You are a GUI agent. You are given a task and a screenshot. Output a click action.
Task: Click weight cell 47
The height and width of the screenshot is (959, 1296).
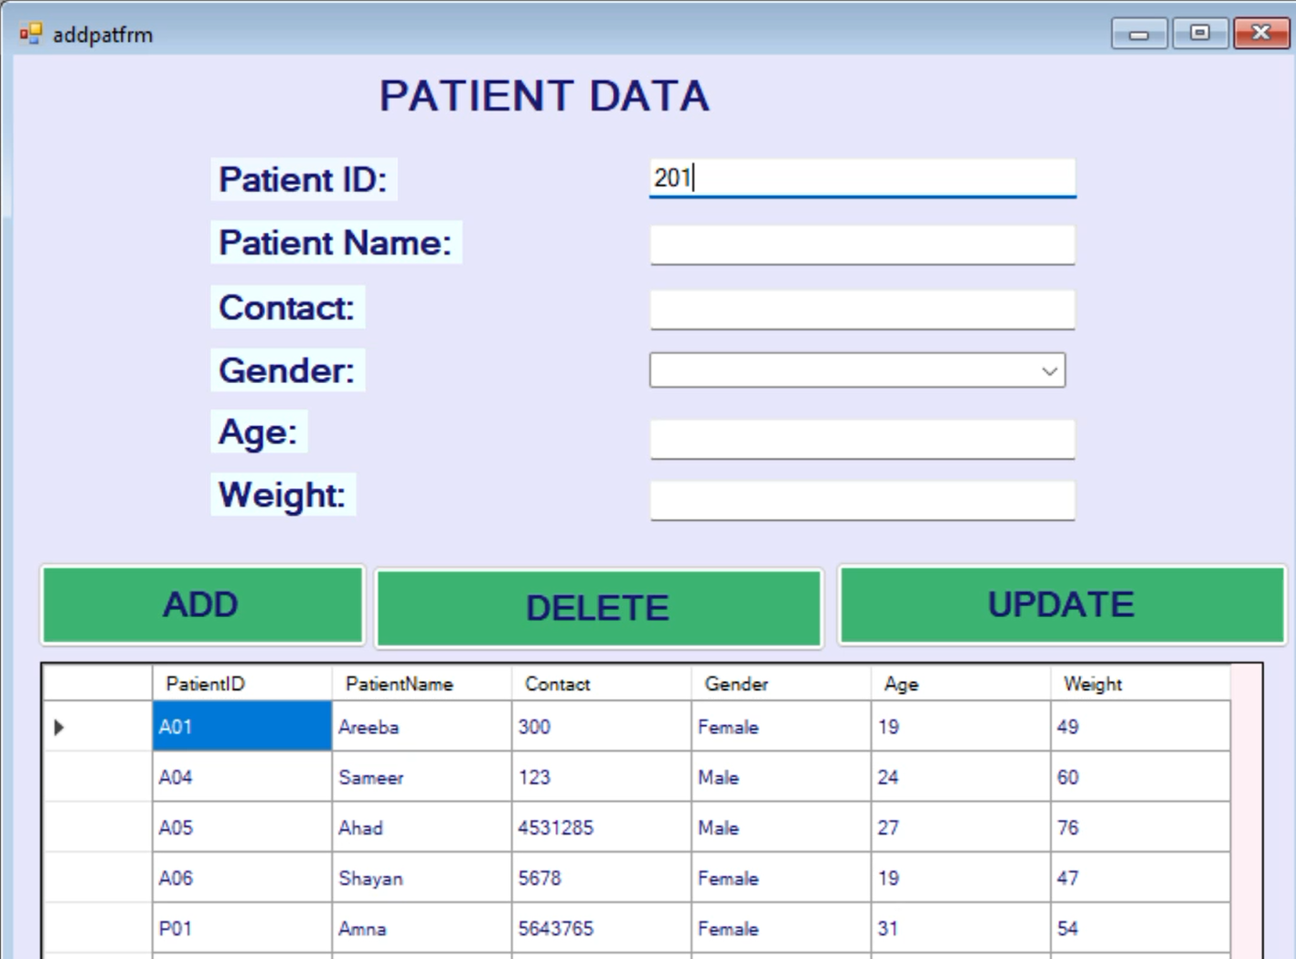click(1141, 878)
